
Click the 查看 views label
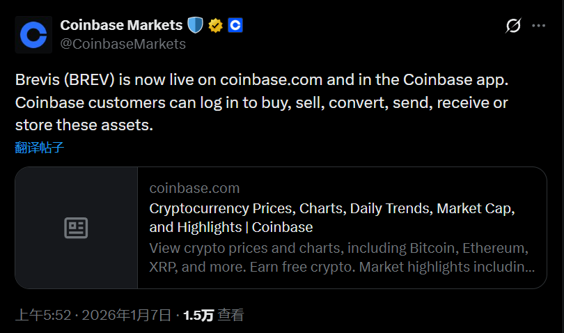tap(231, 316)
